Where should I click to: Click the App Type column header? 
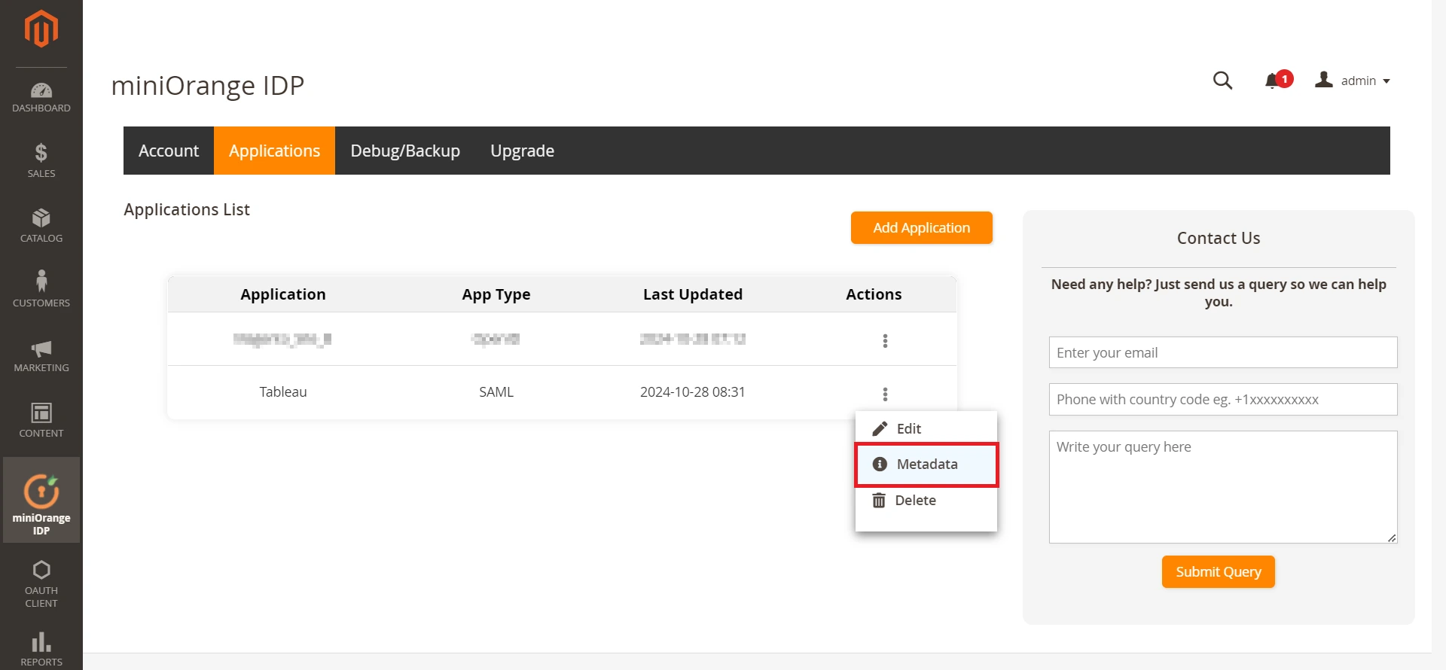[496, 294]
